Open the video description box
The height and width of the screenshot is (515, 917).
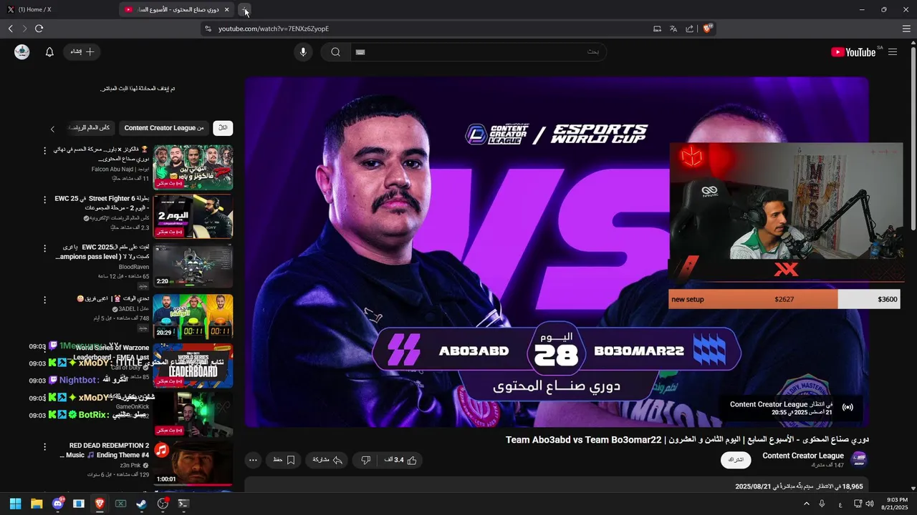(557, 486)
